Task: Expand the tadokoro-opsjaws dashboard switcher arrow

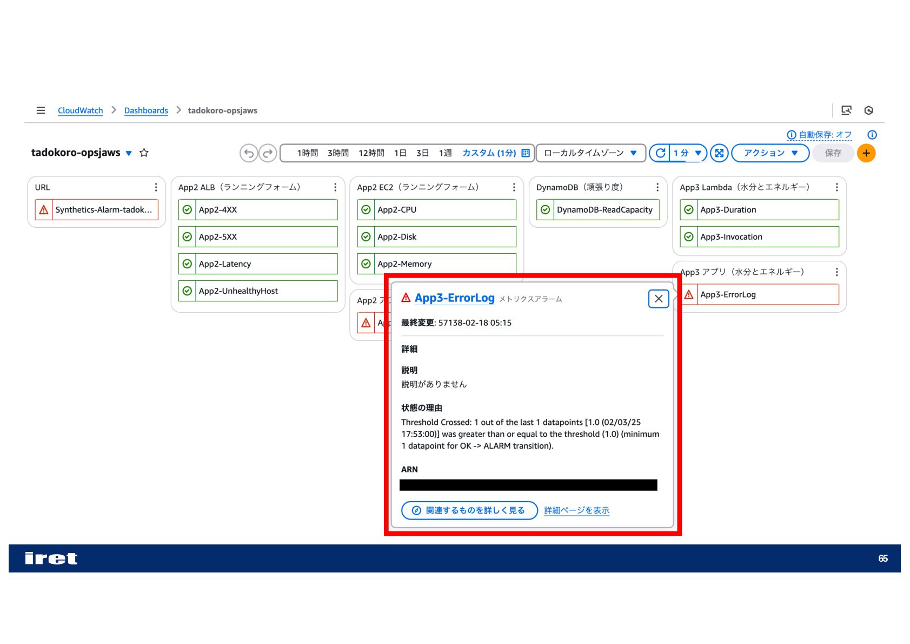Action: 129,153
